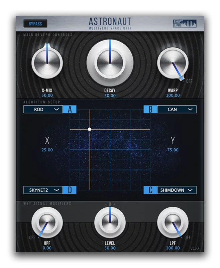Click the HPF knob
220x268 pixels.
[x=47, y=222]
